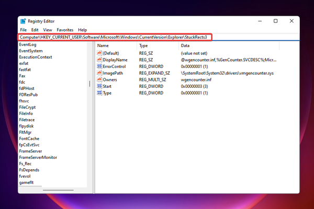Click the vmgencounter.sys path data cell
This screenshot has height=209, width=314.
227,73
